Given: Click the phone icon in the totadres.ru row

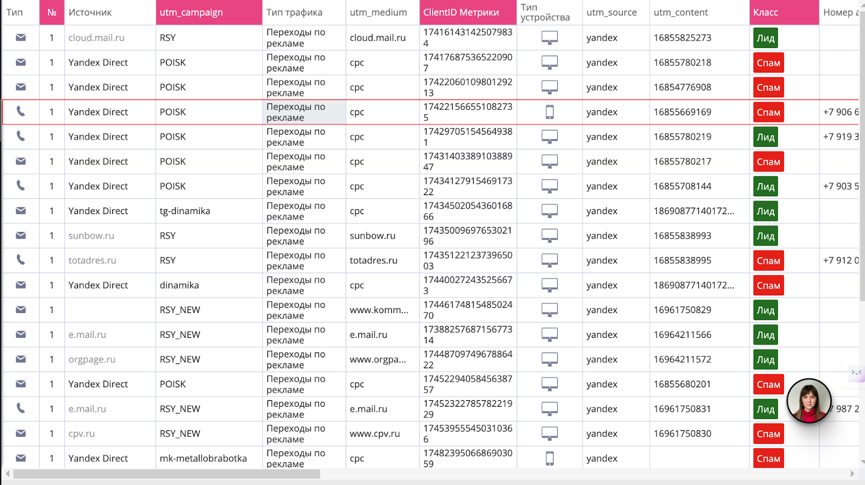Looking at the screenshot, I should pos(21,260).
